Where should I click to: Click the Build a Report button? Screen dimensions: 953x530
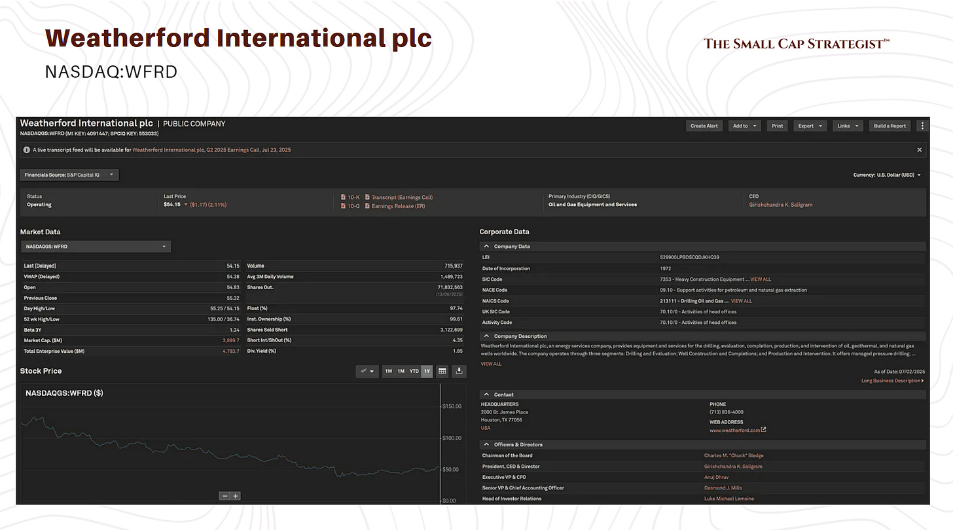click(x=890, y=126)
